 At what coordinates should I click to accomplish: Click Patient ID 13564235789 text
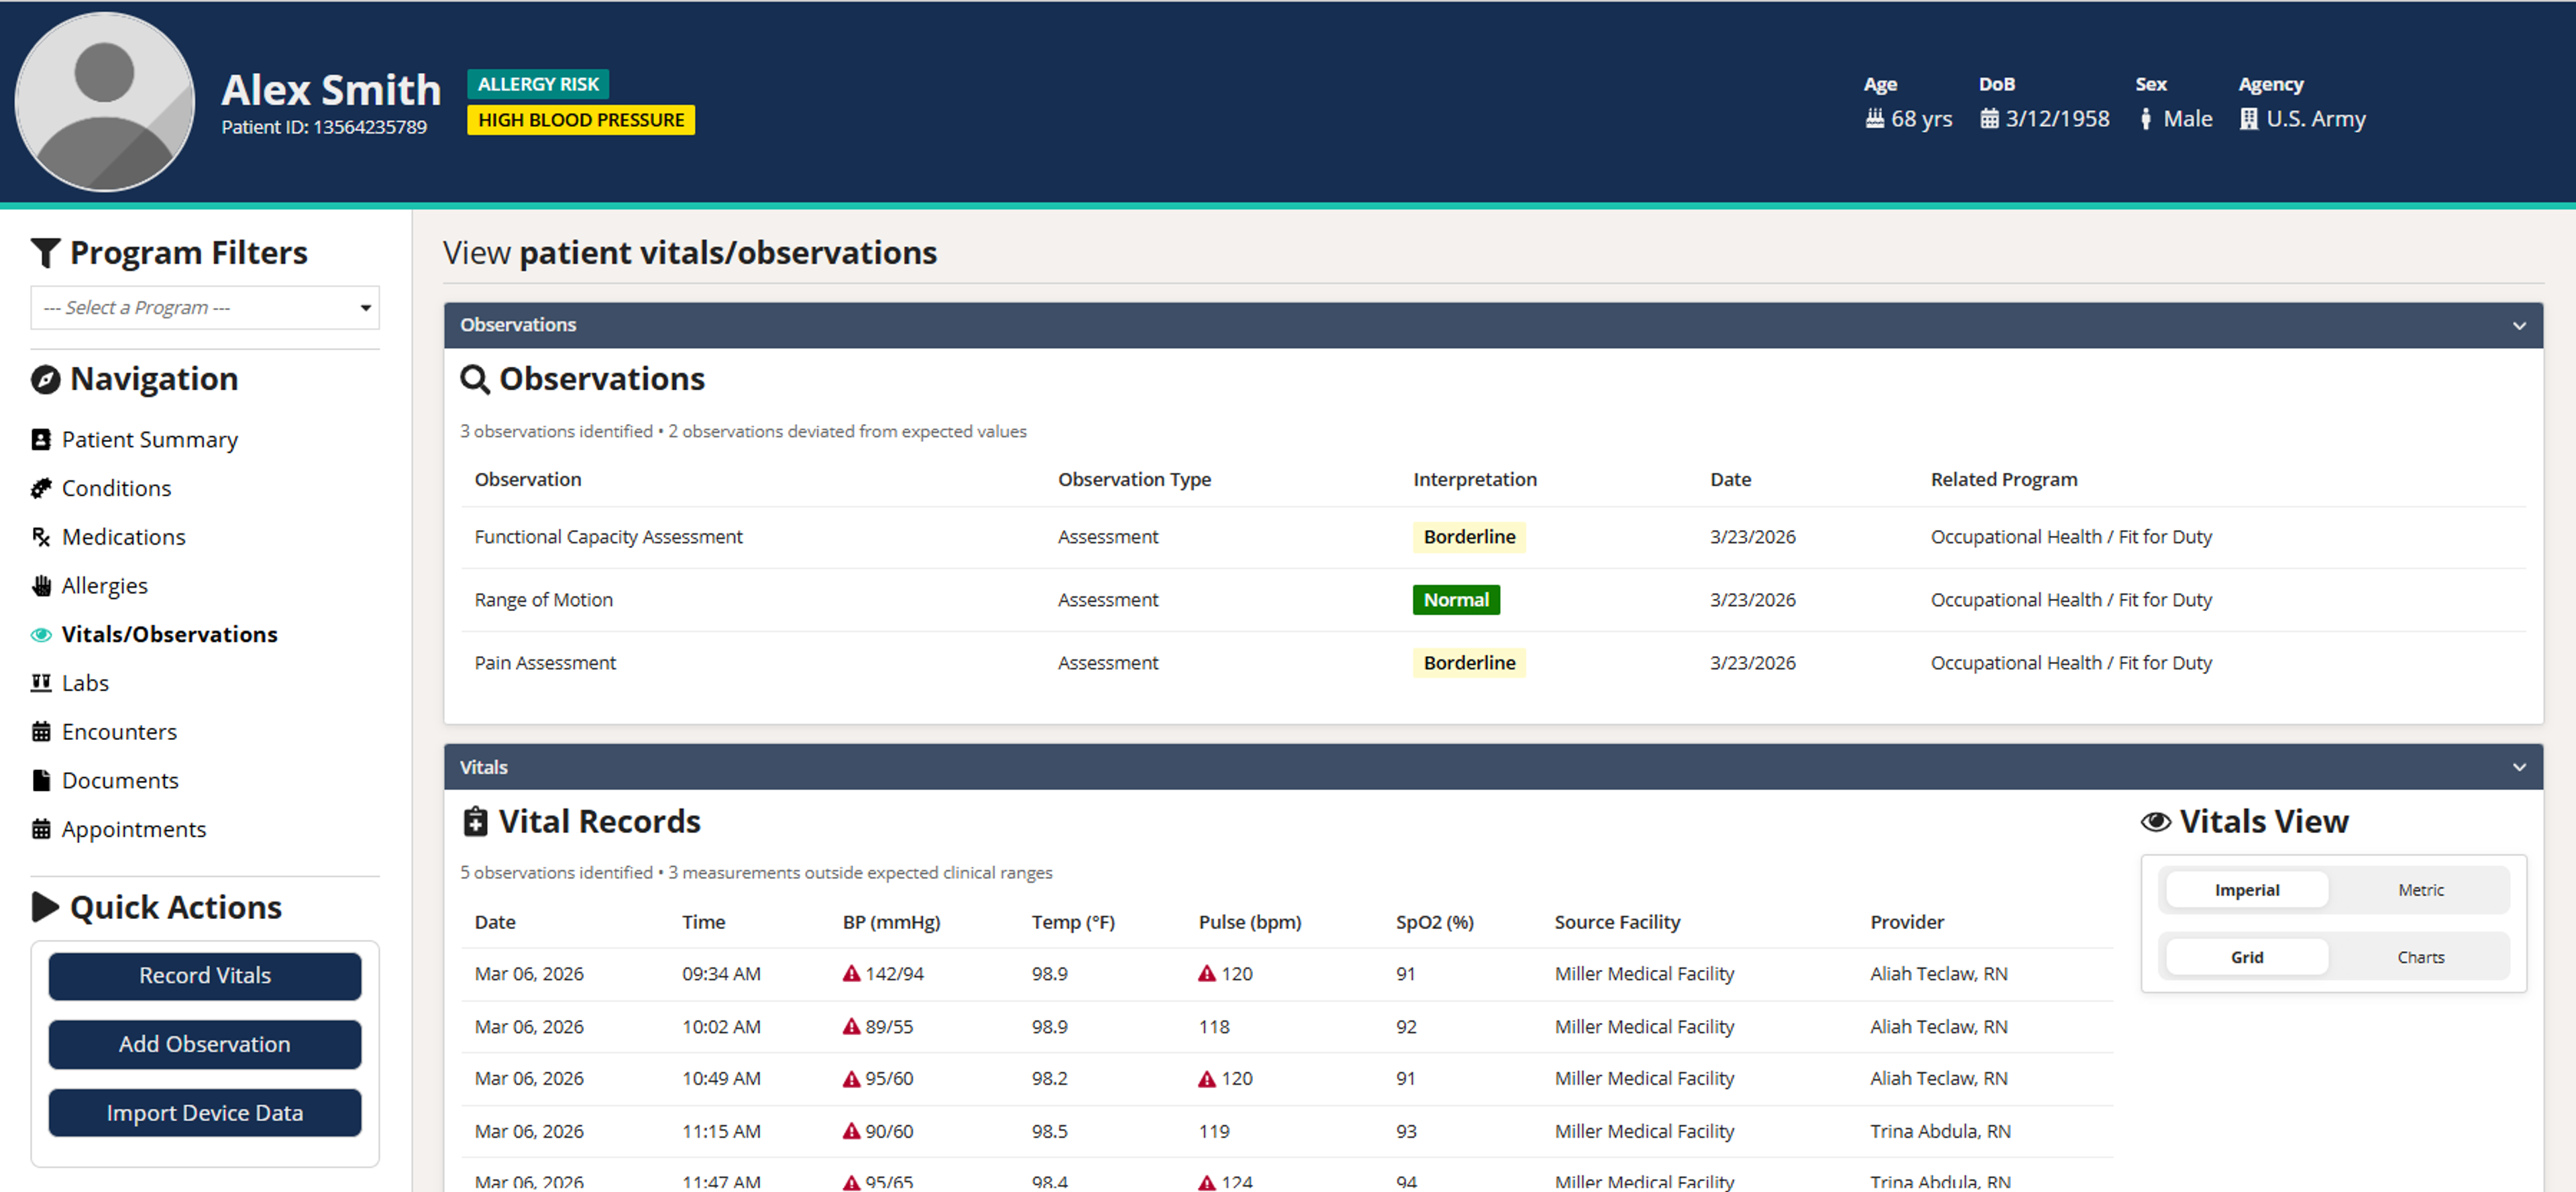pos(324,127)
